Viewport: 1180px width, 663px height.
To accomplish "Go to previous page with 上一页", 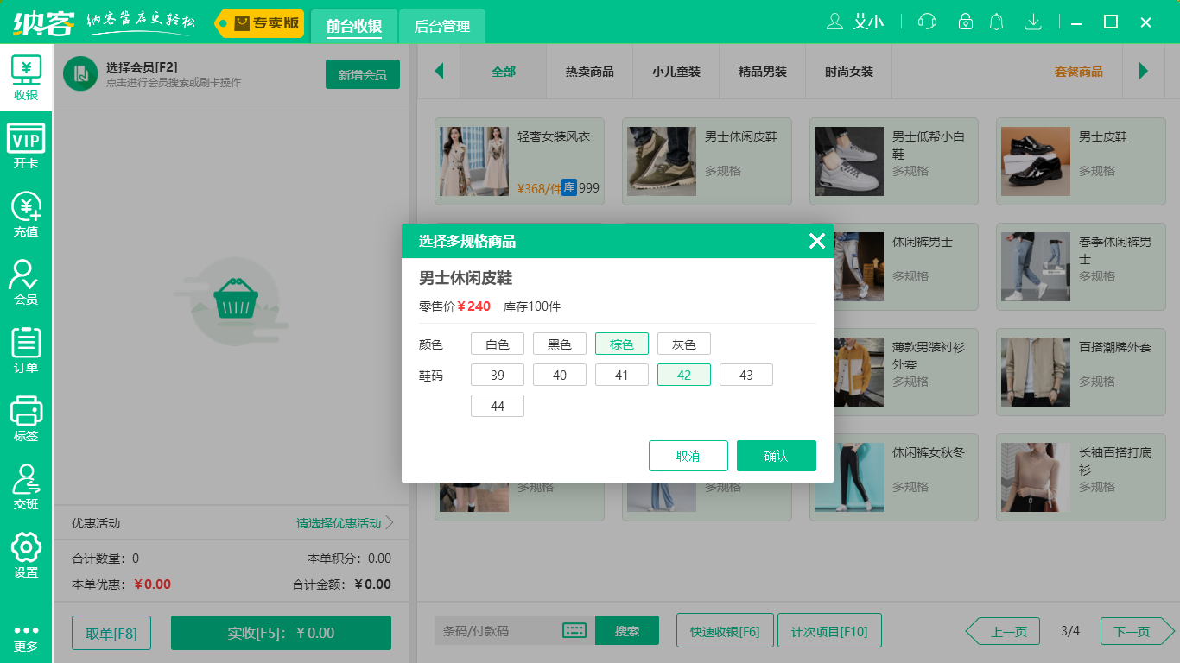I will pos(1004,632).
